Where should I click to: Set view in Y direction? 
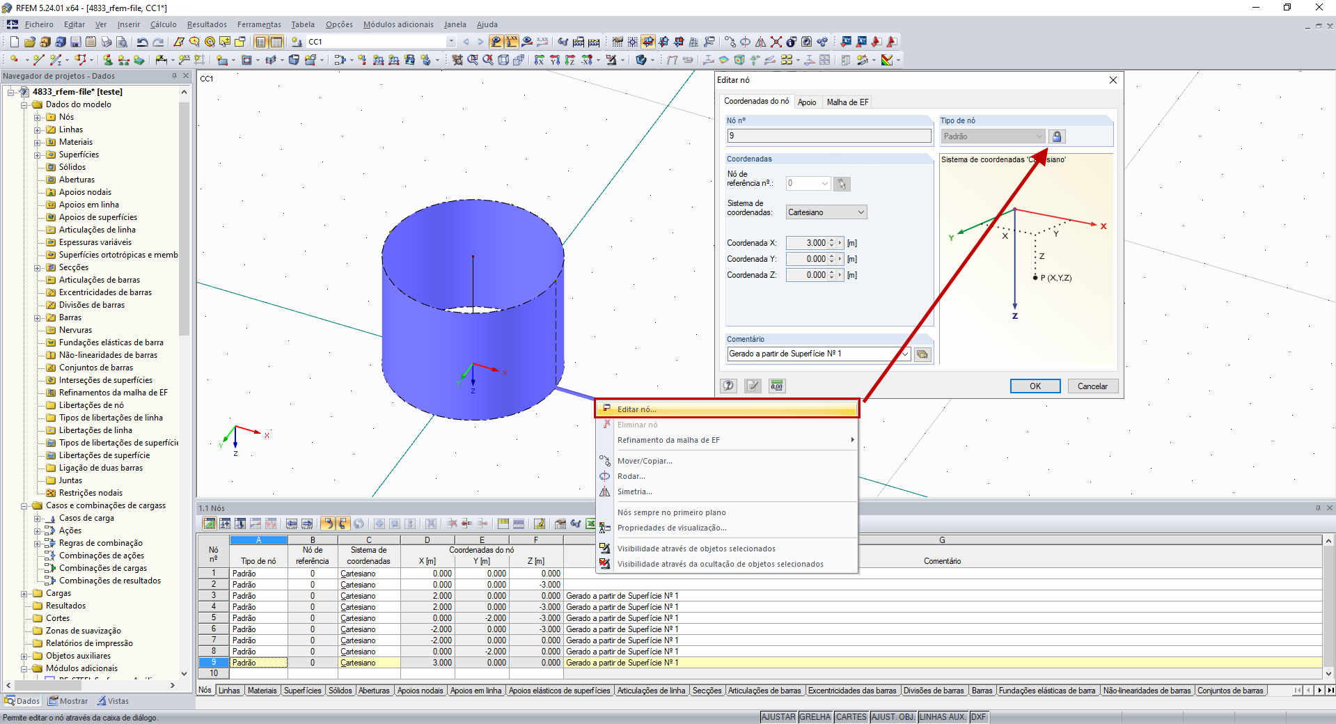[x=555, y=60]
